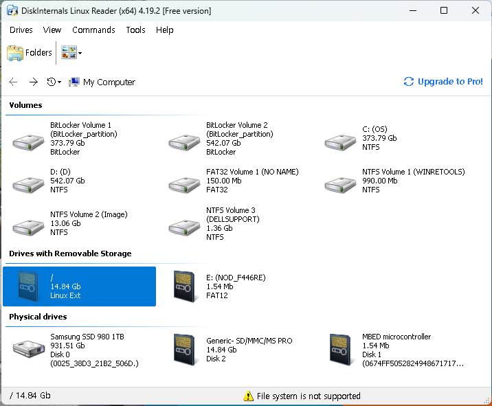This screenshot has width=492, height=406.
Task: Click 'NTFS Volume 2 (Image)' text
Action: click(89, 214)
